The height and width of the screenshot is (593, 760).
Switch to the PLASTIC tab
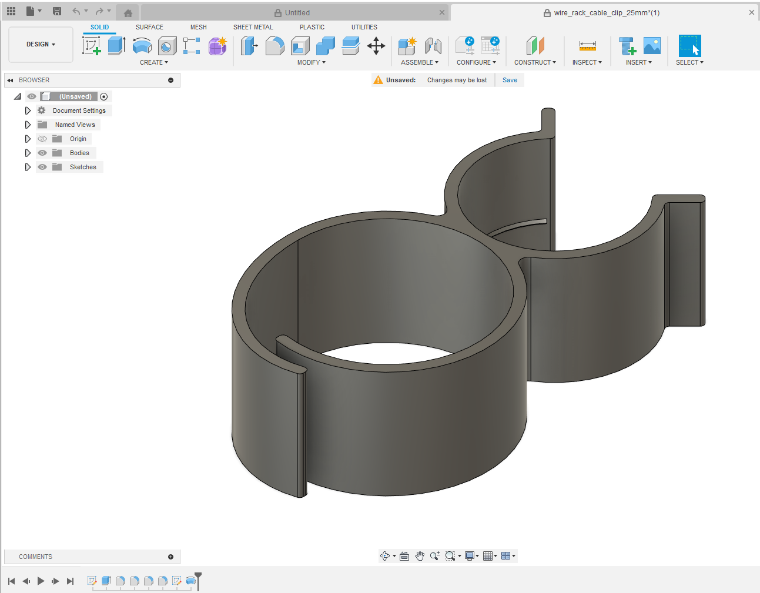312,27
